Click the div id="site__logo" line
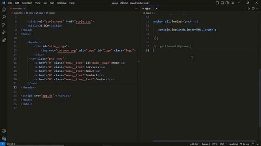261x146 pixels. [52, 46]
